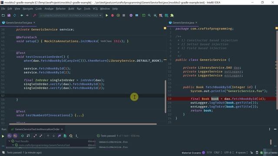Open the File menu
The width and height of the screenshot is (278, 156).
pyautogui.click(x=3, y=9)
